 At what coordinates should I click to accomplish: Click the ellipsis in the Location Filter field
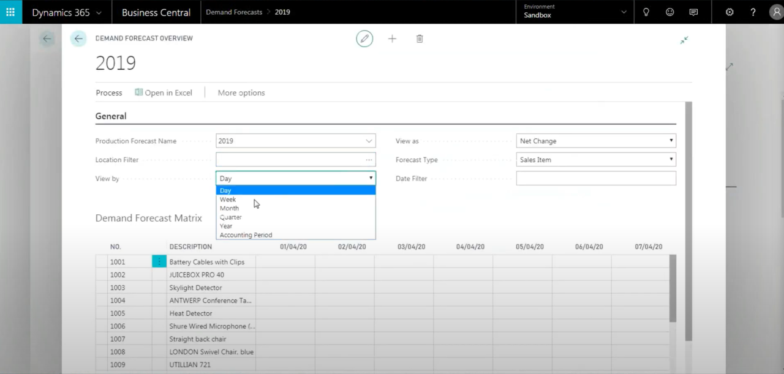pos(369,160)
